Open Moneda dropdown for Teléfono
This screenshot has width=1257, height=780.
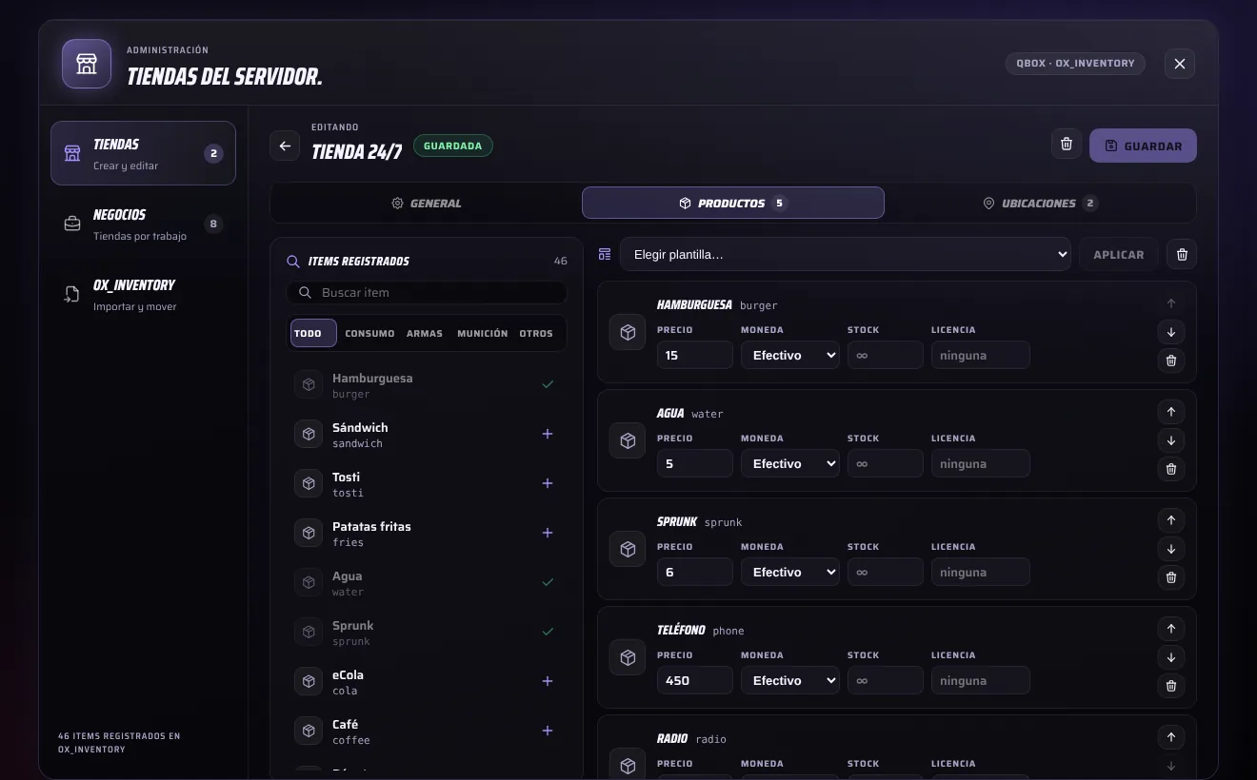pyautogui.click(x=790, y=681)
